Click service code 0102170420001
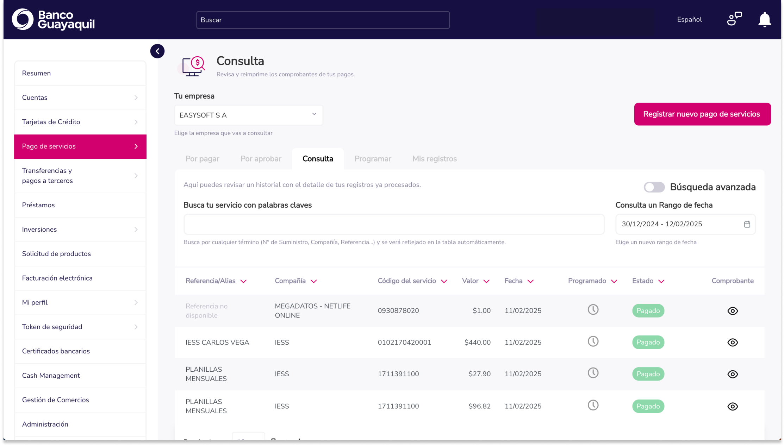Image resolution: width=784 pixels, height=446 pixels. tap(404, 342)
